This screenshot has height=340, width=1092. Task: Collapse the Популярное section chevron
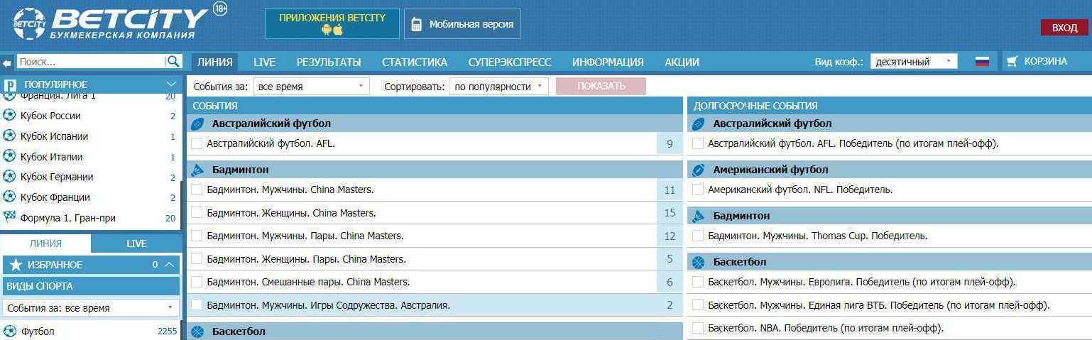point(170,84)
